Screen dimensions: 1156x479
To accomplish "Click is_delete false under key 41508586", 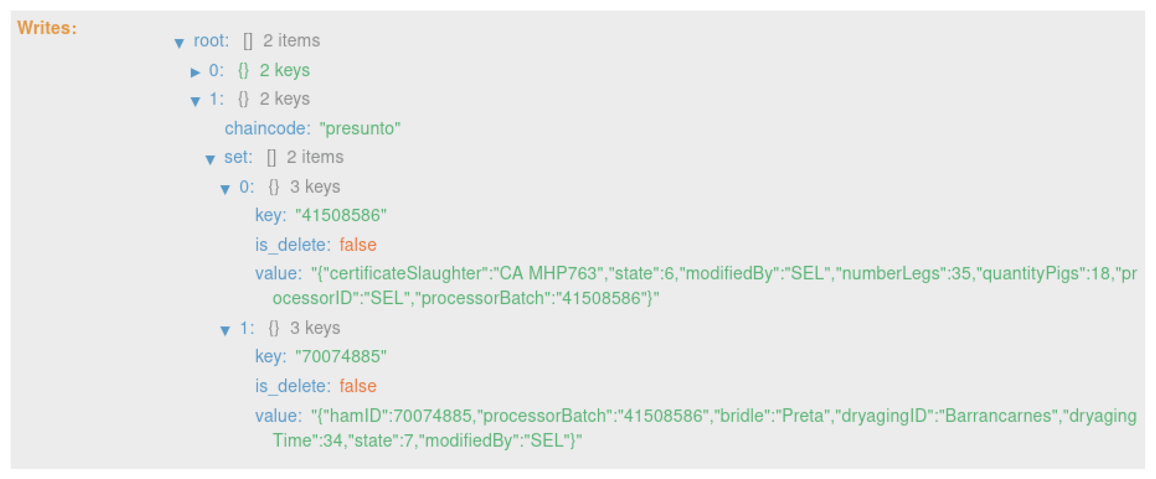I will coord(358,245).
